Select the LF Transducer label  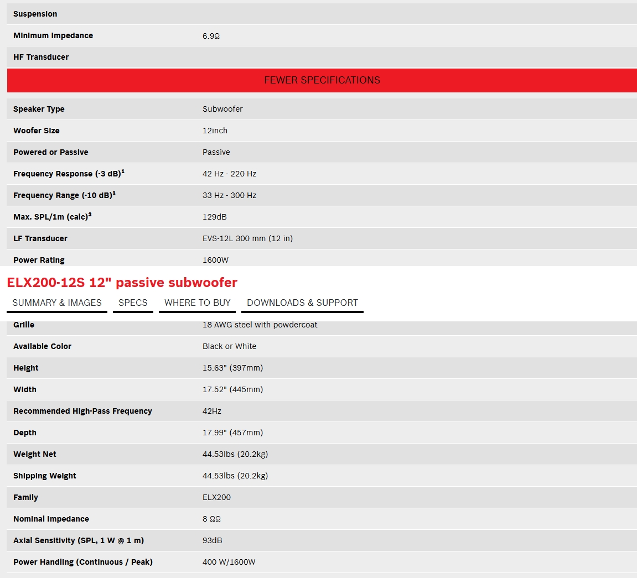click(x=40, y=239)
